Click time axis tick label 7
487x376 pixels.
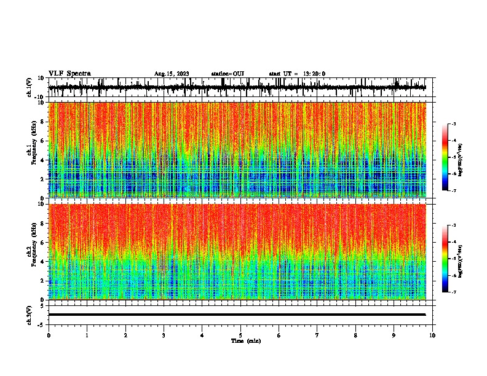click(x=317, y=335)
